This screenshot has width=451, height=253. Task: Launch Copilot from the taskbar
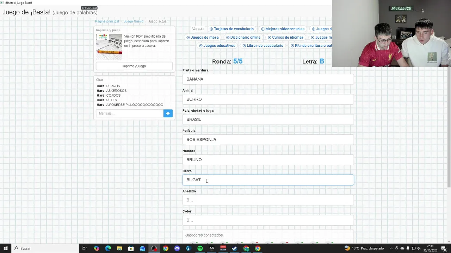pos(96,248)
